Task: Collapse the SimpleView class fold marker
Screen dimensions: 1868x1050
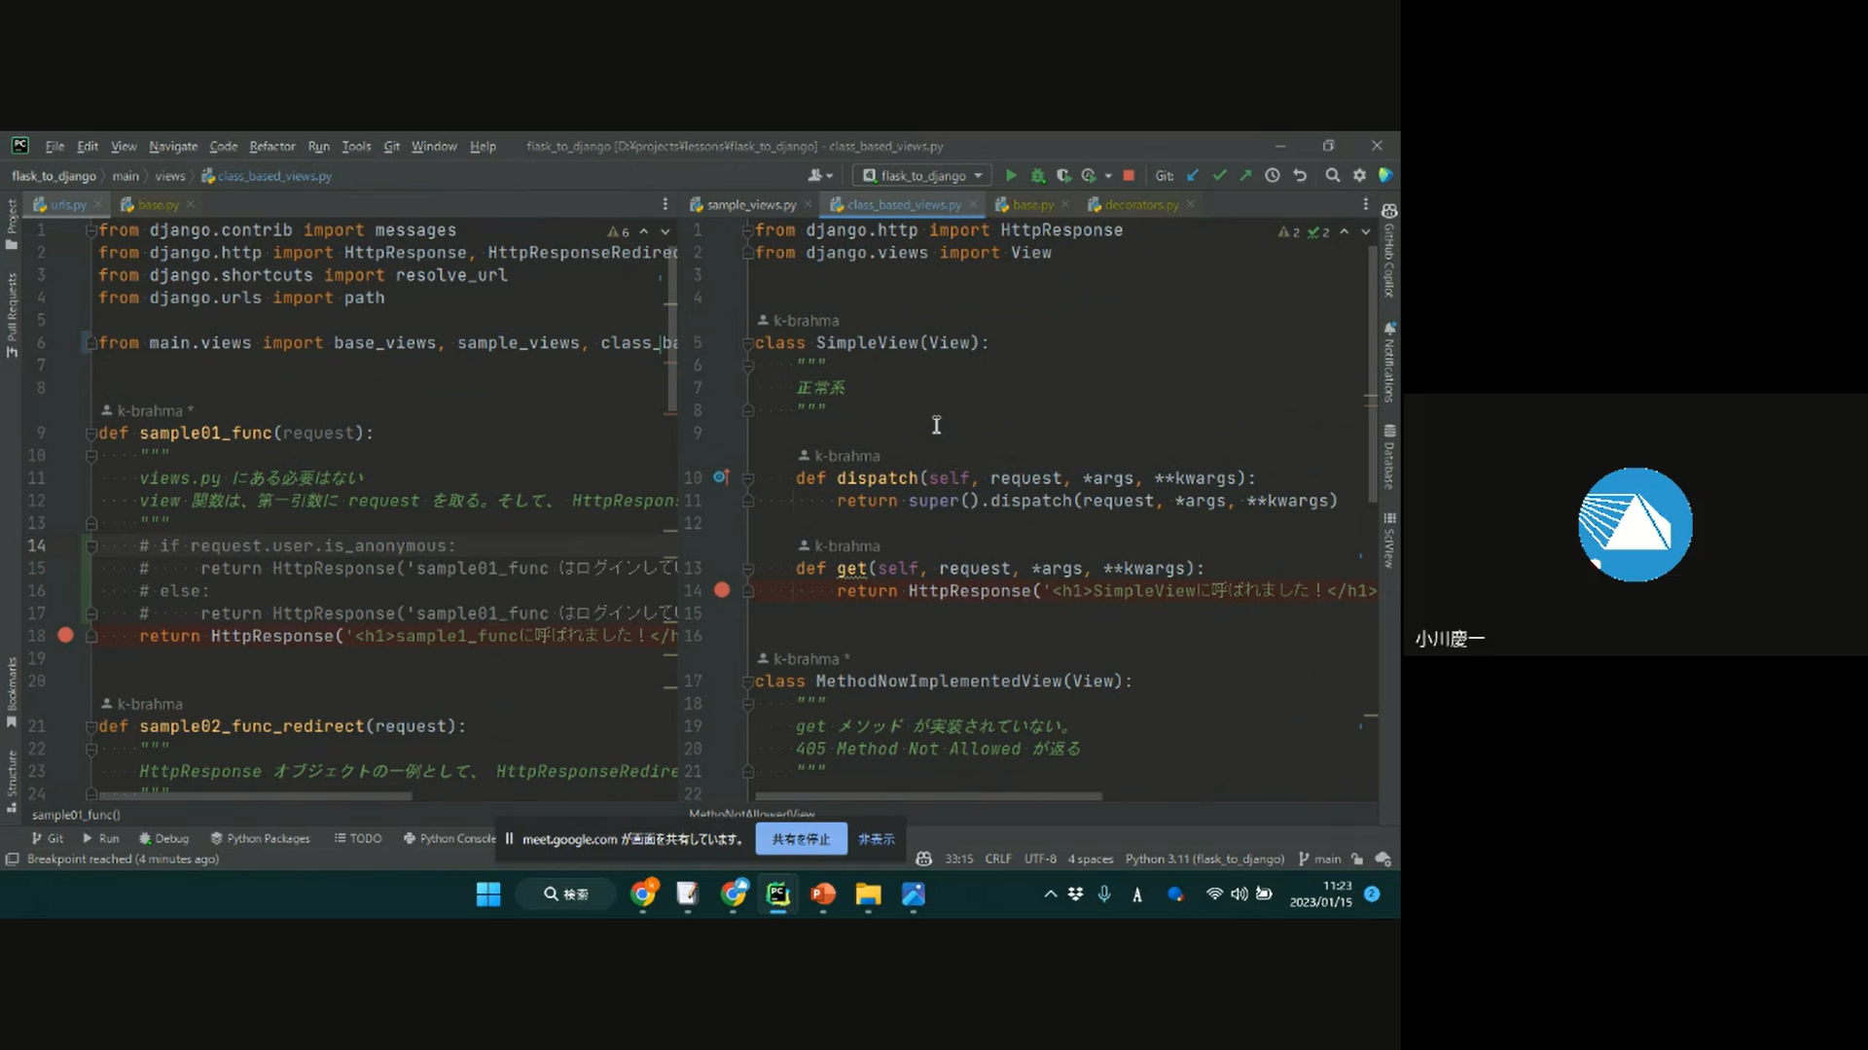Action: pyautogui.click(x=747, y=343)
